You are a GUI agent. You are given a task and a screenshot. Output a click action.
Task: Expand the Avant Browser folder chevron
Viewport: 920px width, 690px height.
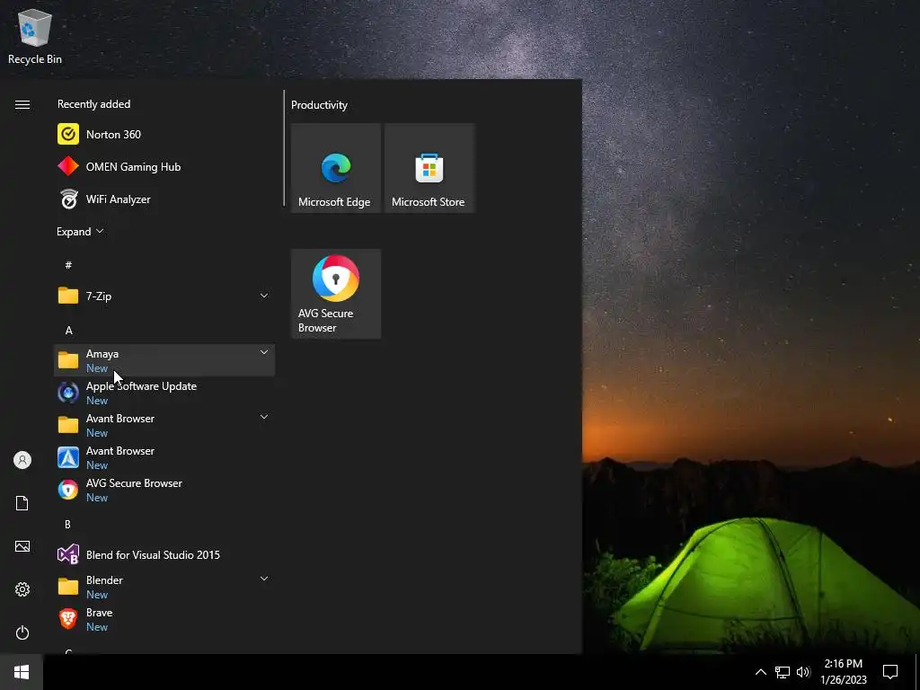[264, 417]
